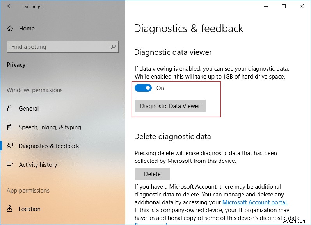The height and width of the screenshot is (225, 311).
Task: Turn off the diagnostic data viewer toggle
Action: pos(143,88)
